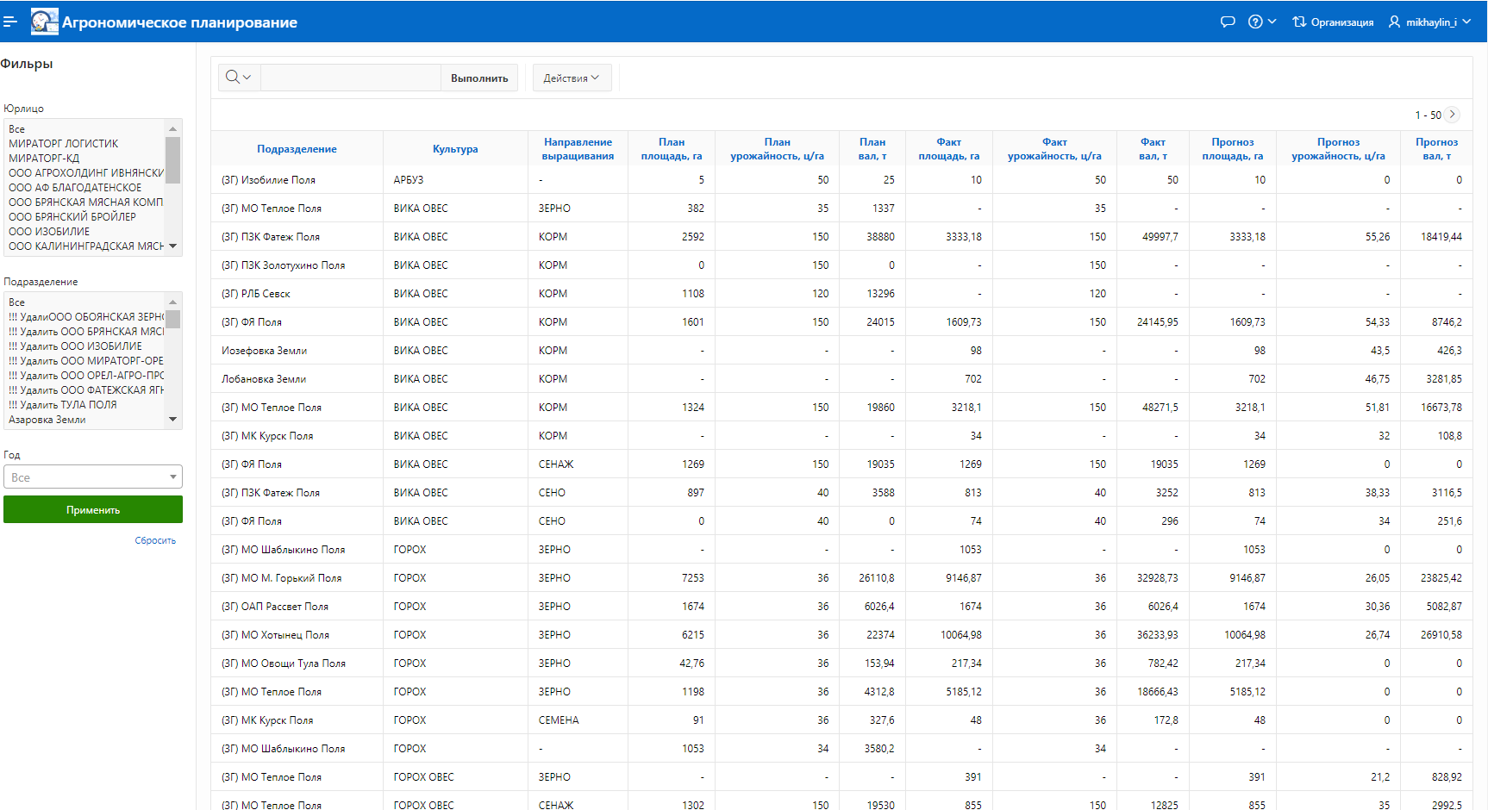Viewport: 1488px width, 810px height.
Task: Click the Сбросить reset link
Action: click(155, 540)
